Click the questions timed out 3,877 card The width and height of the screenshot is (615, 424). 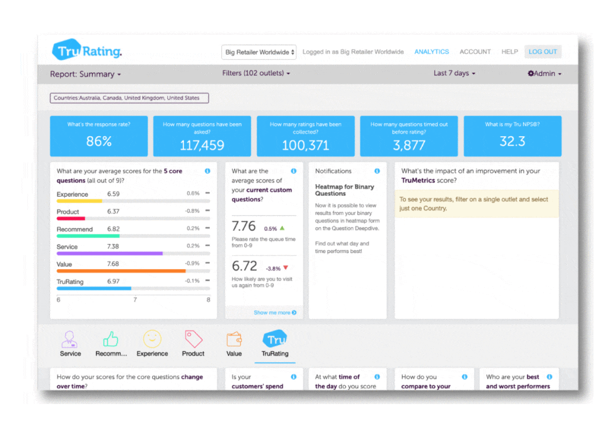[x=409, y=136]
